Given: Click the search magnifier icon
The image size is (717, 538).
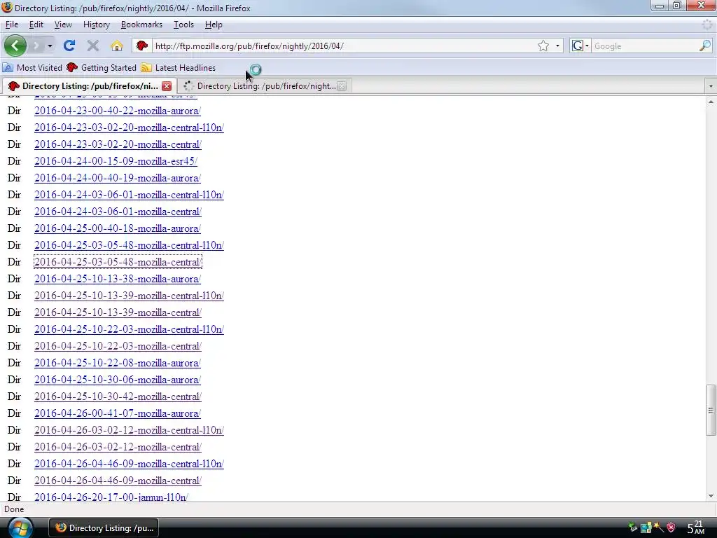Looking at the screenshot, I should point(704,46).
